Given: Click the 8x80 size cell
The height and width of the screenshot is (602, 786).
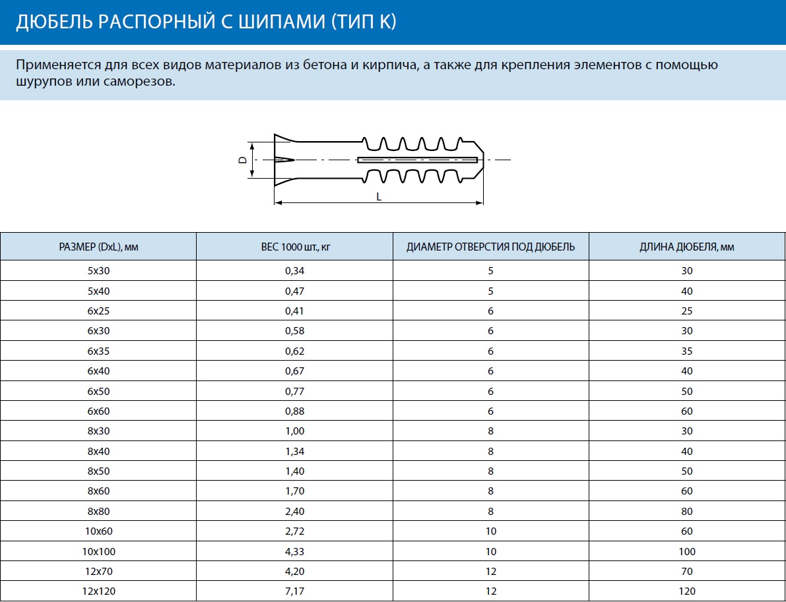Looking at the screenshot, I should coord(99,512).
